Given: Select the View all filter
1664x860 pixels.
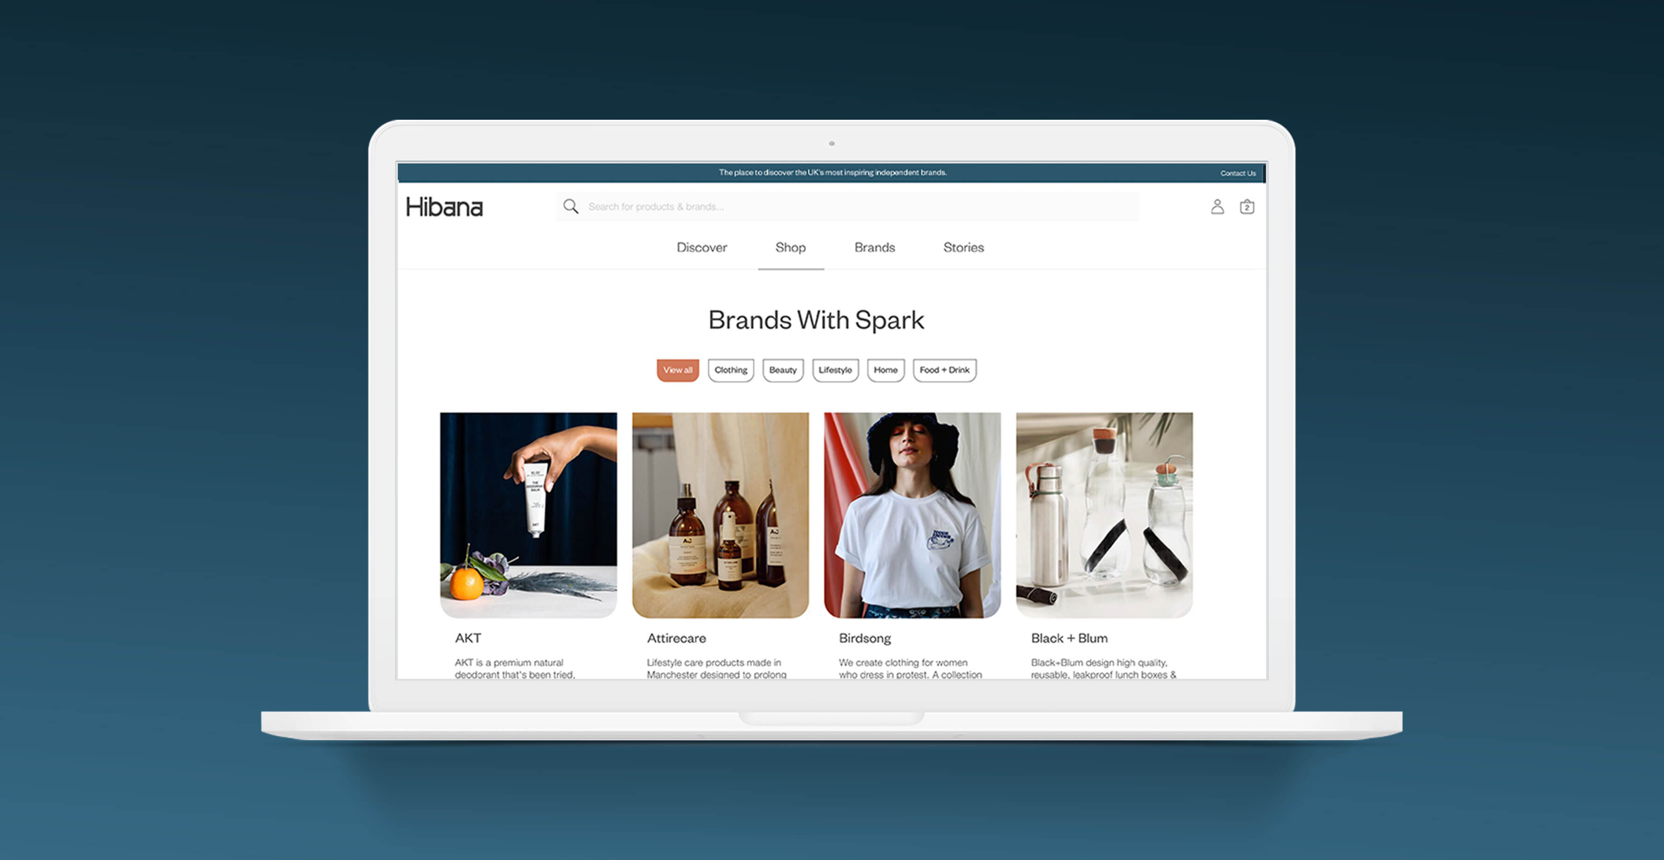Looking at the screenshot, I should (x=678, y=370).
